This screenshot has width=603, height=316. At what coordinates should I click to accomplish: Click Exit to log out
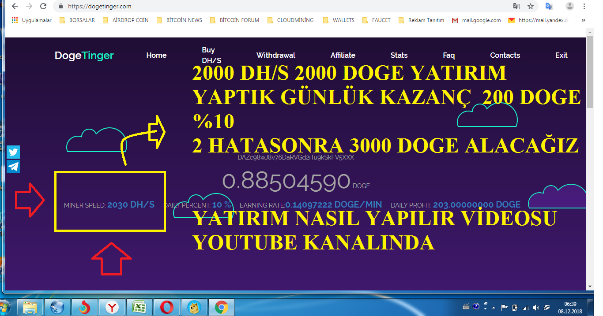[x=562, y=55]
